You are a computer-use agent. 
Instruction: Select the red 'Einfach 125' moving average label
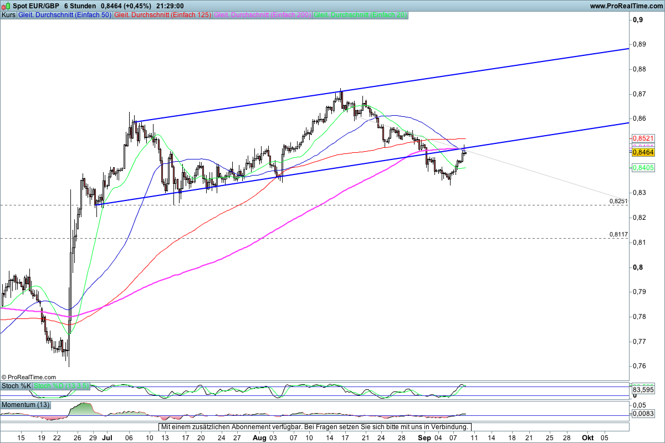point(162,16)
